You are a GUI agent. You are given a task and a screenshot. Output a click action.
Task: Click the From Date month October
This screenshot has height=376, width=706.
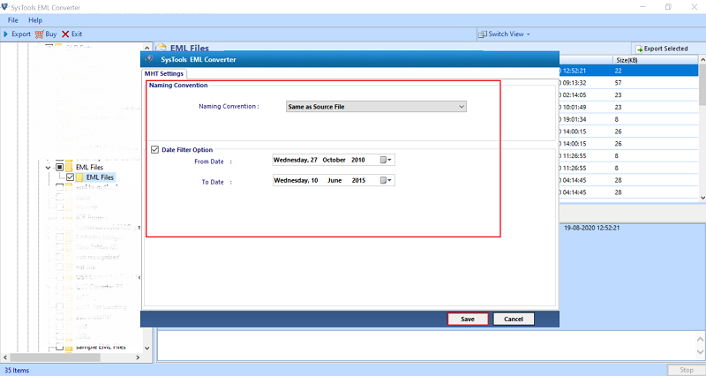coord(334,160)
